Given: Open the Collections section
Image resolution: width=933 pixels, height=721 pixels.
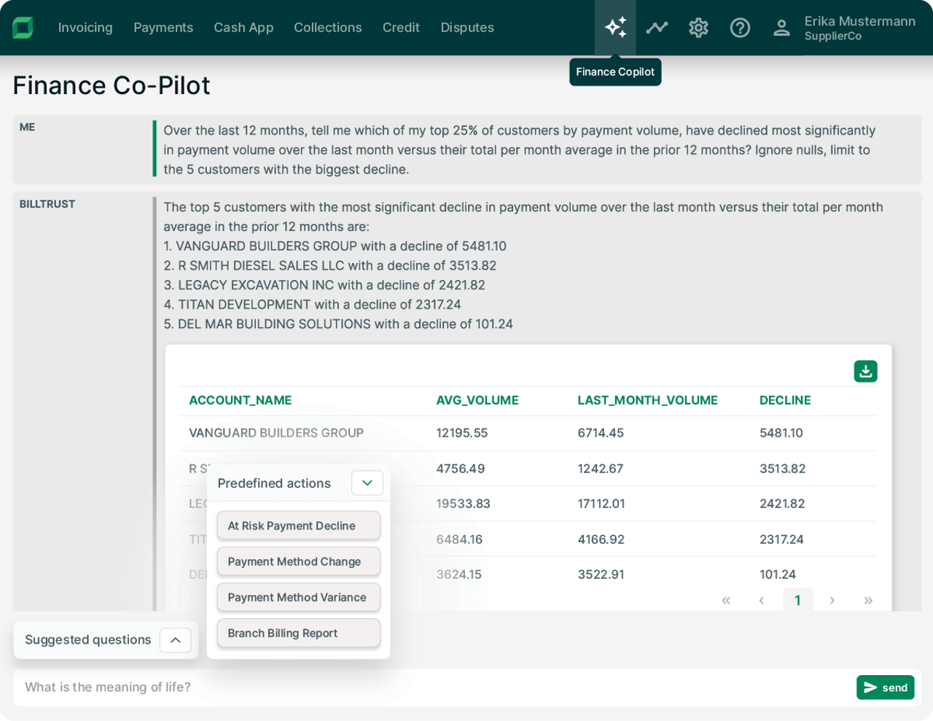Looking at the screenshot, I should tap(328, 27).
